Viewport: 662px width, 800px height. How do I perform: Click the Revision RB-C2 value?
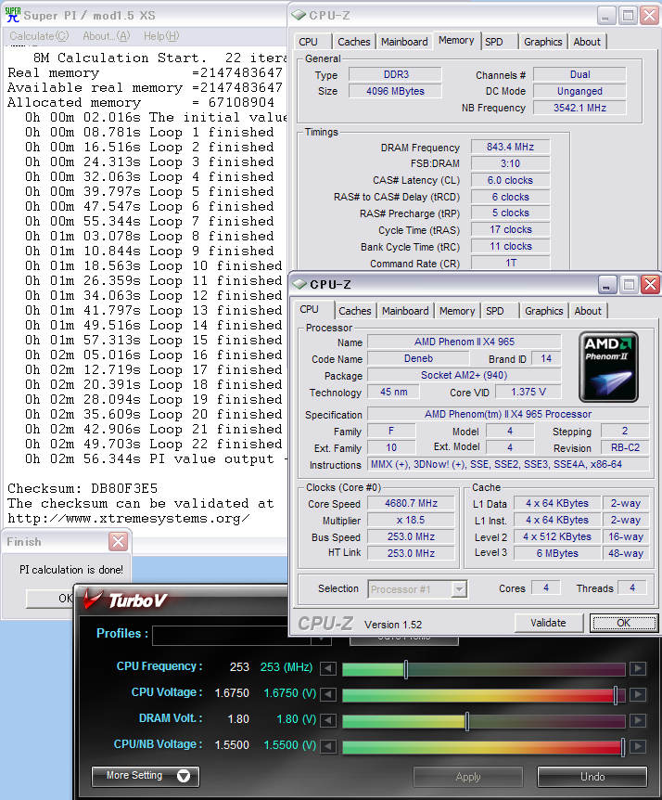click(625, 447)
